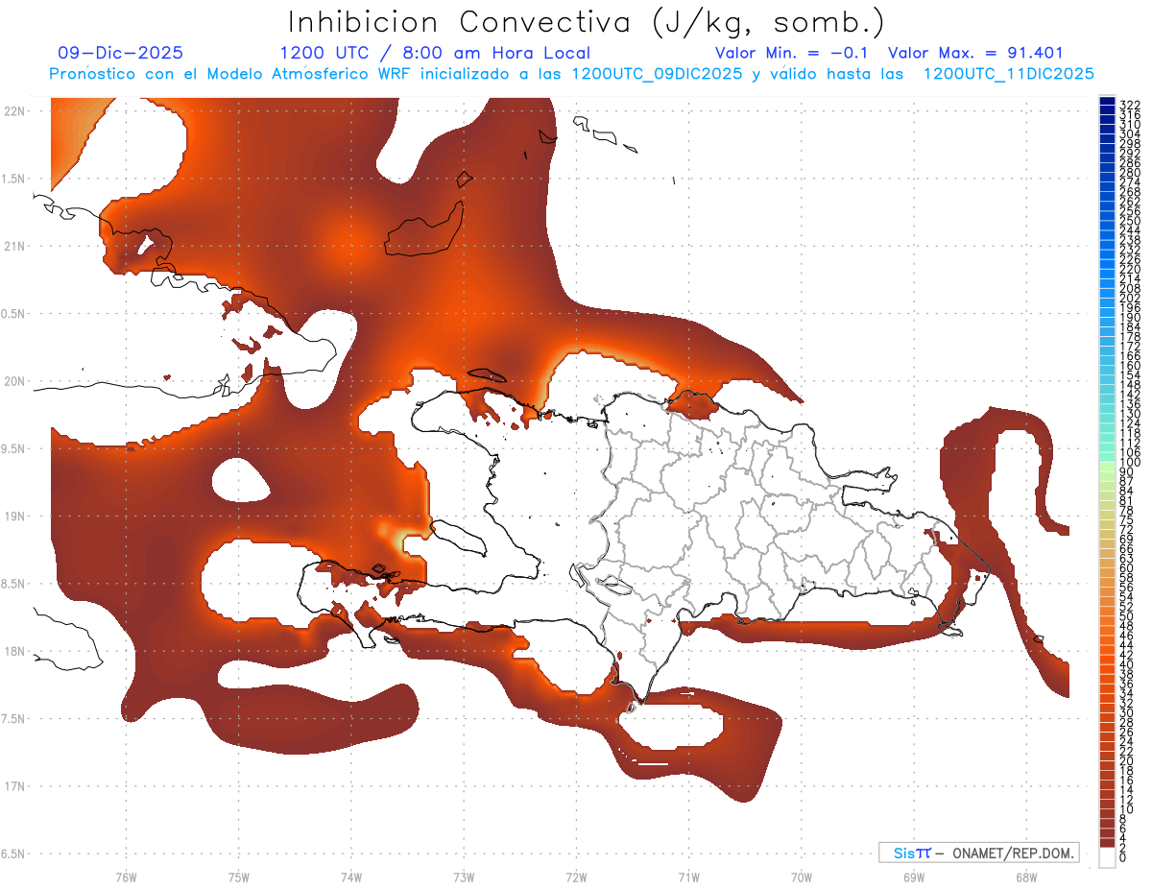Click the initialization time "1200UTC_09DIC2025"

click(657, 74)
